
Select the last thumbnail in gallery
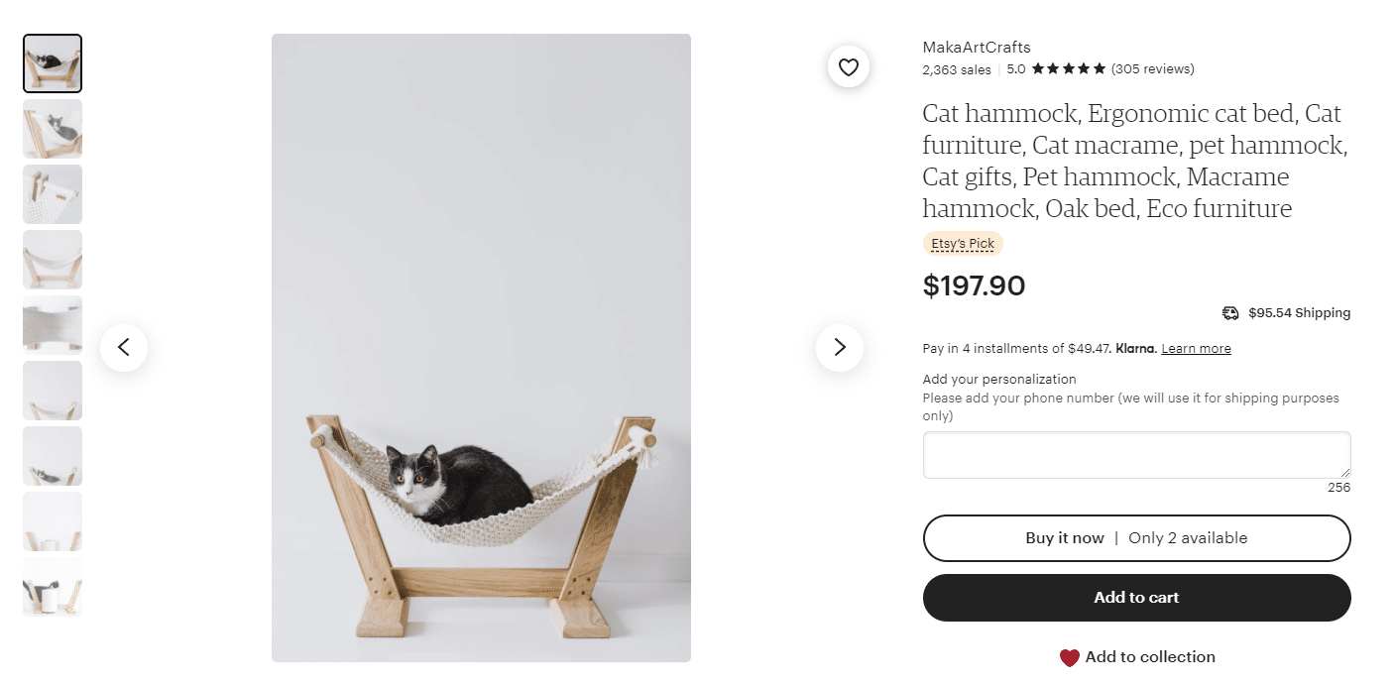coord(53,587)
